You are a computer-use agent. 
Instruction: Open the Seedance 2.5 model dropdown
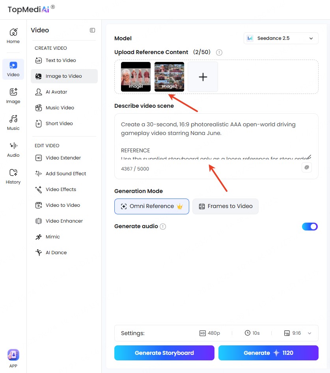point(281,38)
